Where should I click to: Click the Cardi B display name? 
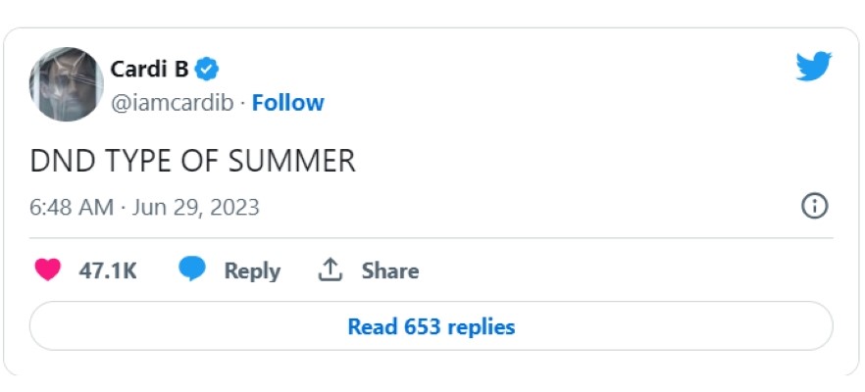pos(149,70)
